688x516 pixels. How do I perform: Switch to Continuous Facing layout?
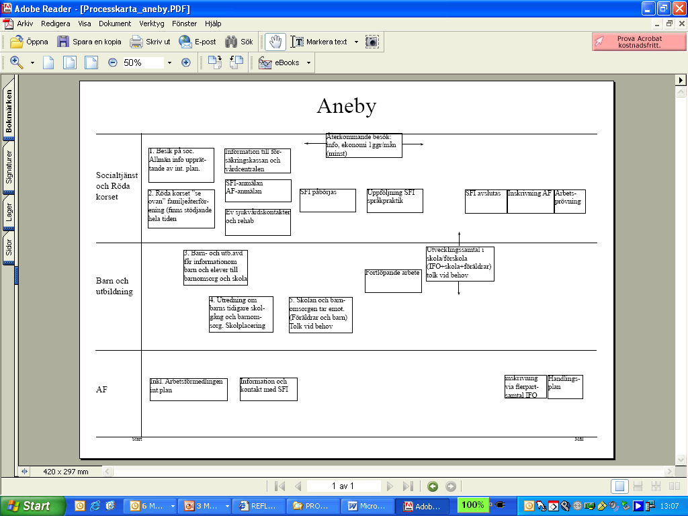(x=656, y=486)
